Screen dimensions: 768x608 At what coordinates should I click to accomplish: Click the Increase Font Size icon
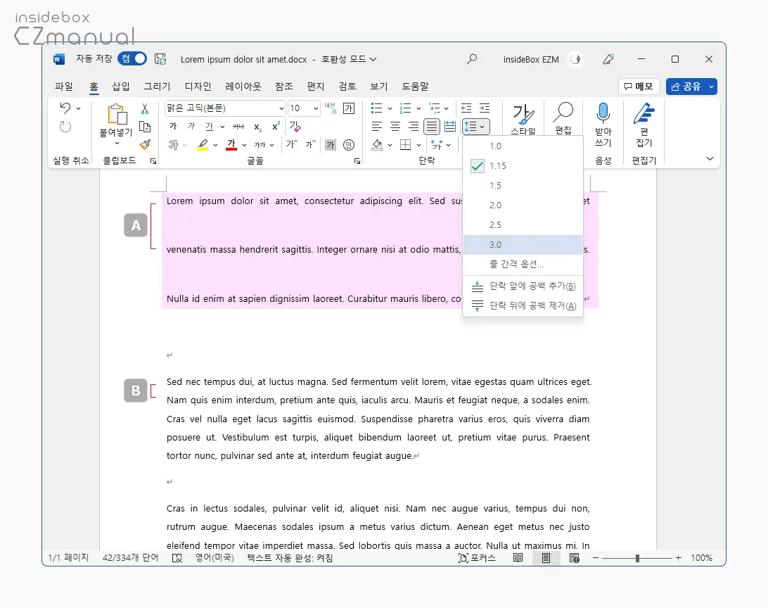(292, 144)
